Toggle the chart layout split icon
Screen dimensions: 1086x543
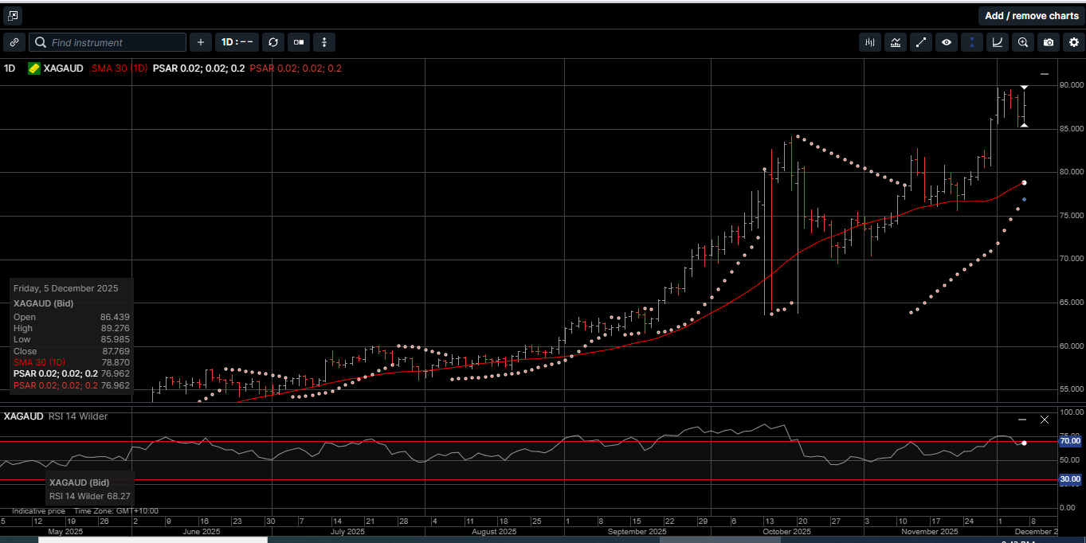point(298,42)
